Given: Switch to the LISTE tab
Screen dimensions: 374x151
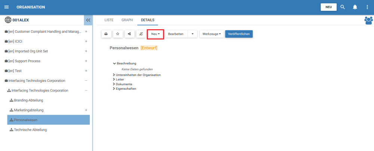Looking at the screenshot, I should (x=109, y=20).
